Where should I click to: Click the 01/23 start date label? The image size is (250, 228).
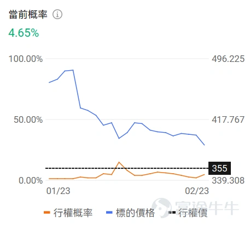[x=58, y=191]
